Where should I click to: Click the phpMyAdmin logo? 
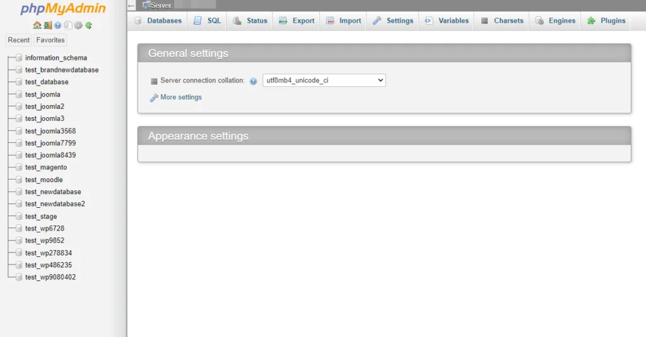tap(63, 9)
